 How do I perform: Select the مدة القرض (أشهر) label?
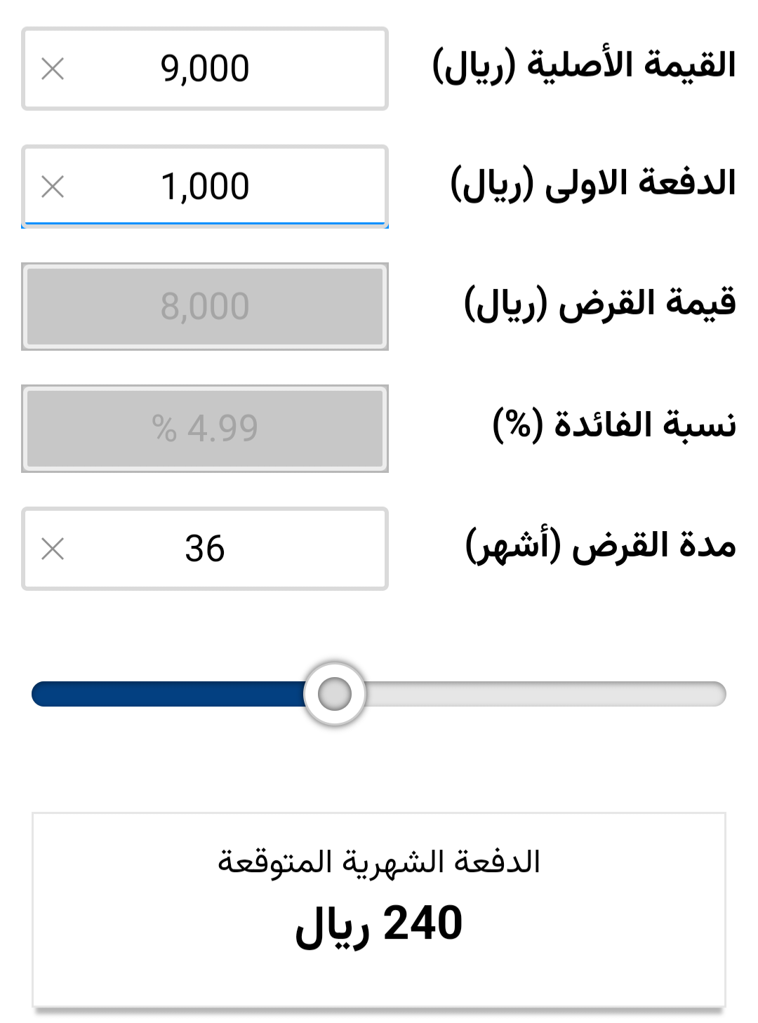[601, 545]
